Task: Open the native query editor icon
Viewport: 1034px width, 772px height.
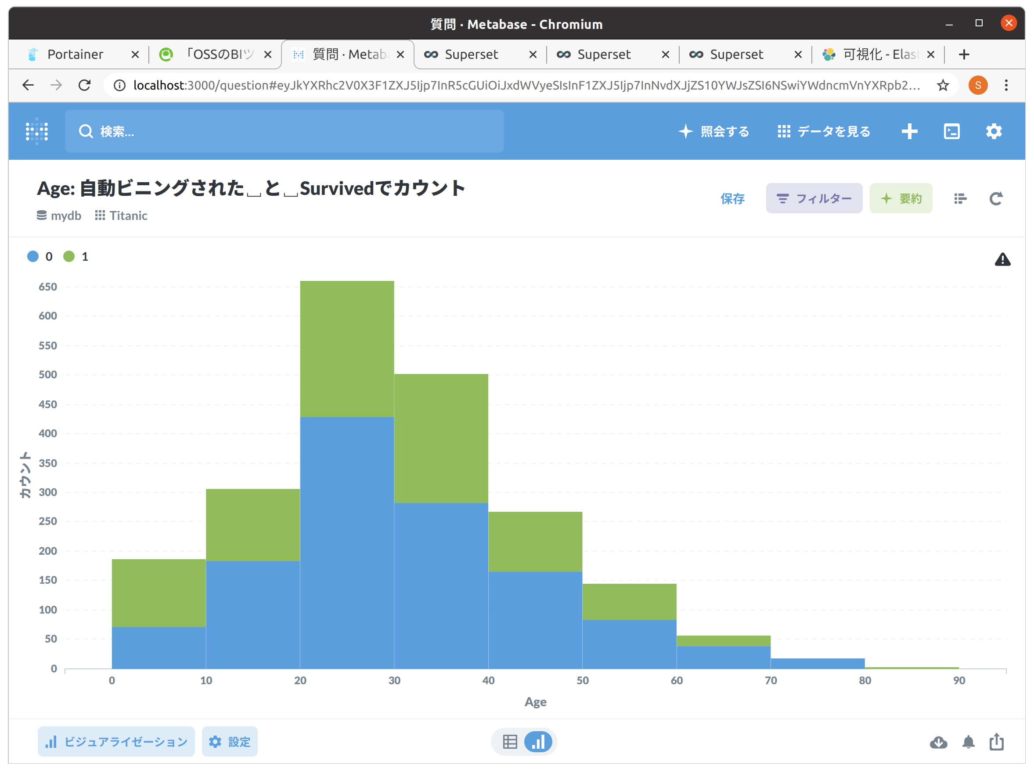Action: pyautogui.click(x=951, y=131)
